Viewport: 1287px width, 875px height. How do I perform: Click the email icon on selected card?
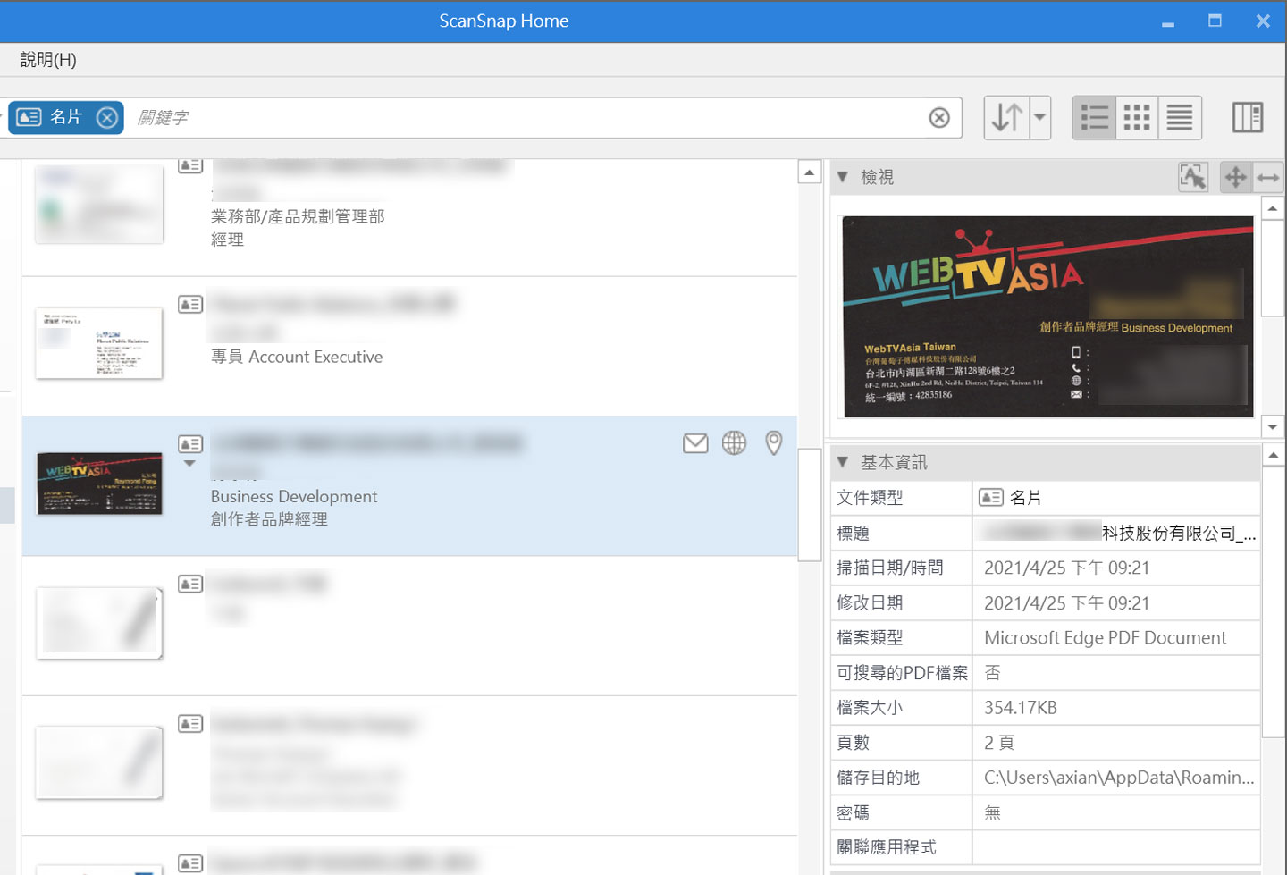click(695, 443)
